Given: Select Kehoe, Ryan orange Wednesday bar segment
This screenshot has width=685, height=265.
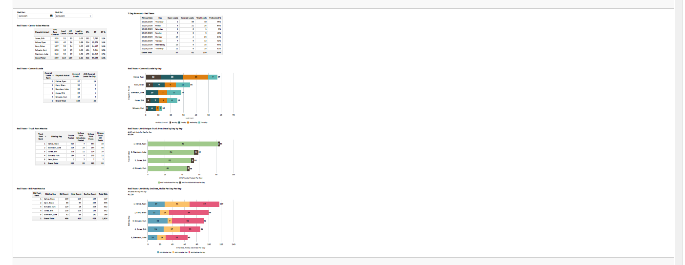Looking at the screenshot, I should [x=195, y=77].
